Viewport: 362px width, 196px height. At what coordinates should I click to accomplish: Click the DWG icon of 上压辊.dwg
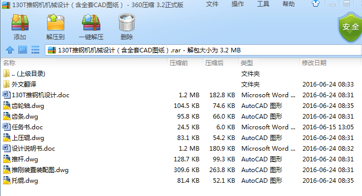click(7, 137)
